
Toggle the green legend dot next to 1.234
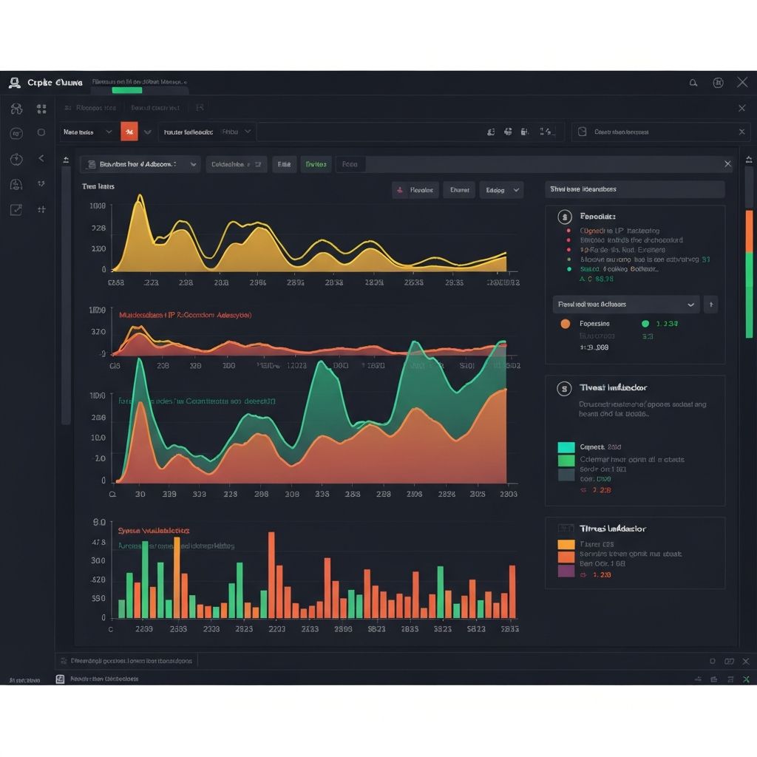click(645, 324)
